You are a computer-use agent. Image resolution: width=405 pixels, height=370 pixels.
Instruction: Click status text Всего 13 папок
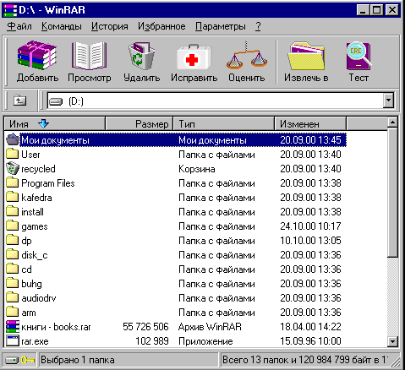[x=255, y=360]
